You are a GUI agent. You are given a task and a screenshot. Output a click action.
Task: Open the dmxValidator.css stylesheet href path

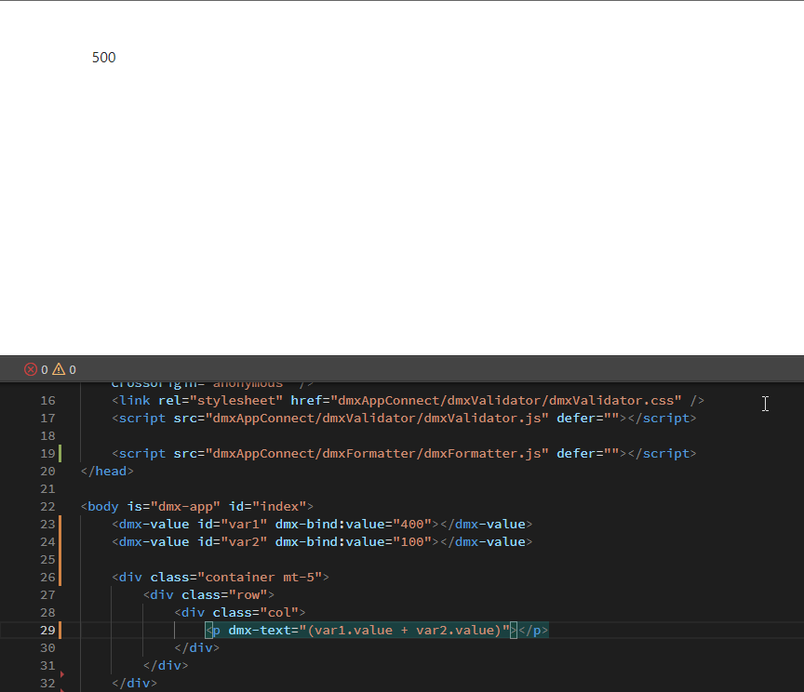click(x=506, y=400)
